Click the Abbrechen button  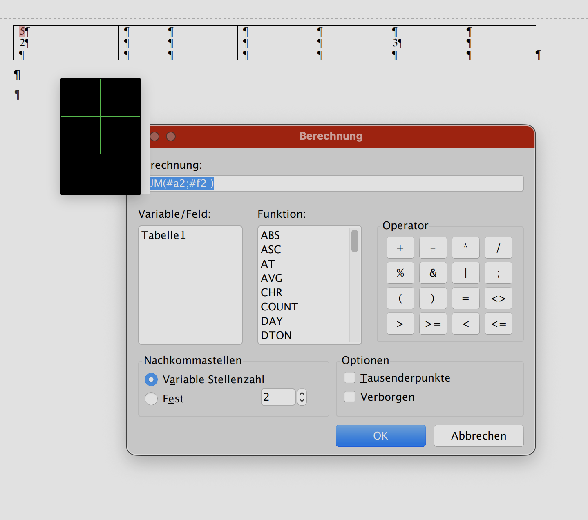479,436
